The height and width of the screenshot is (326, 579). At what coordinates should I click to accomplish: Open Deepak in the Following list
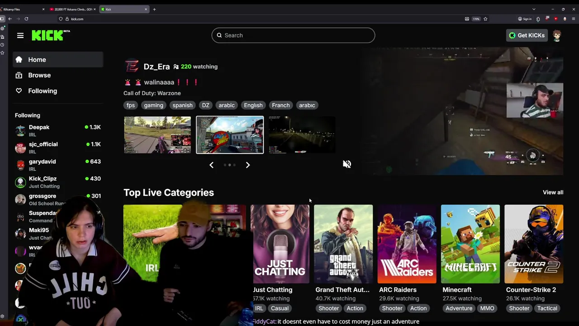pos(58,131)
